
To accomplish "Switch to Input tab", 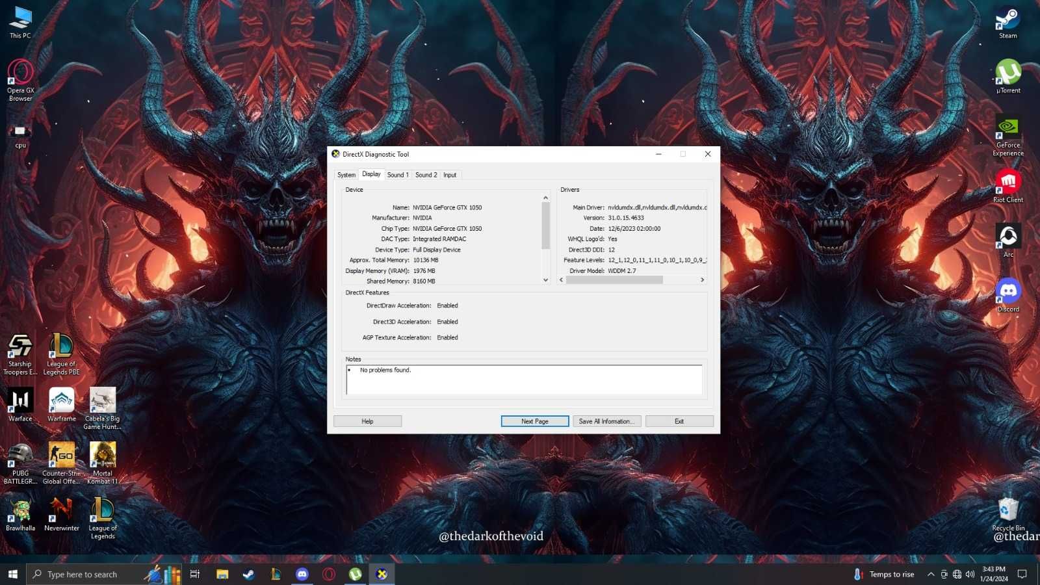I will [450, 175].
